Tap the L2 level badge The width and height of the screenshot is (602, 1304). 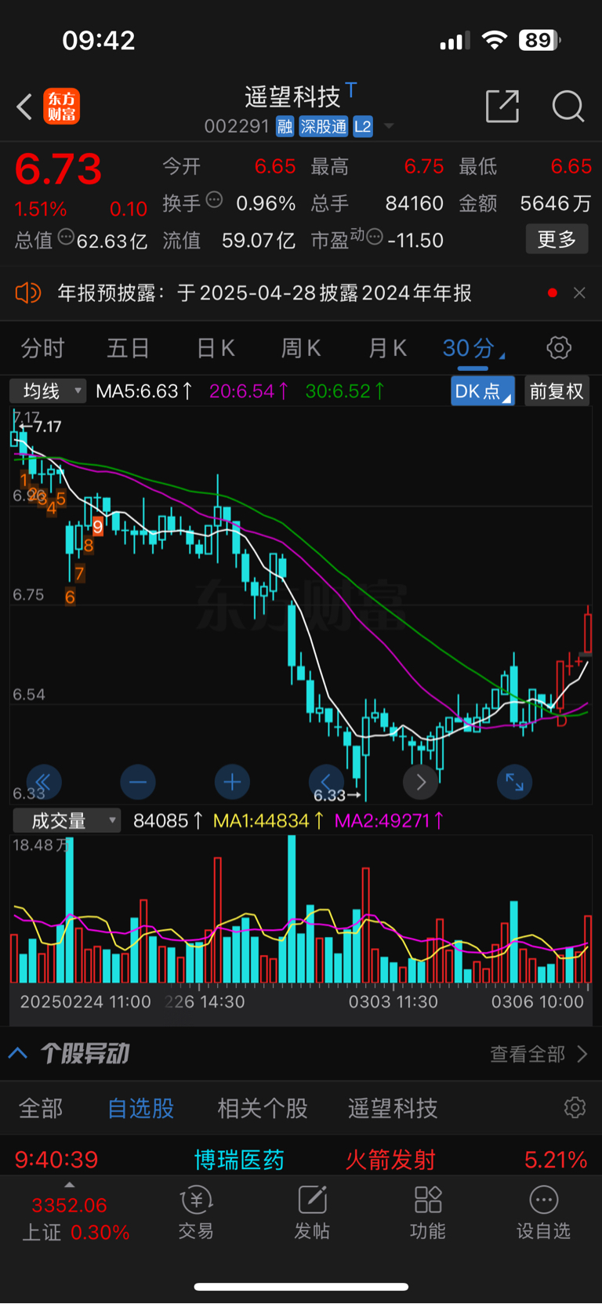pos(362,126)
